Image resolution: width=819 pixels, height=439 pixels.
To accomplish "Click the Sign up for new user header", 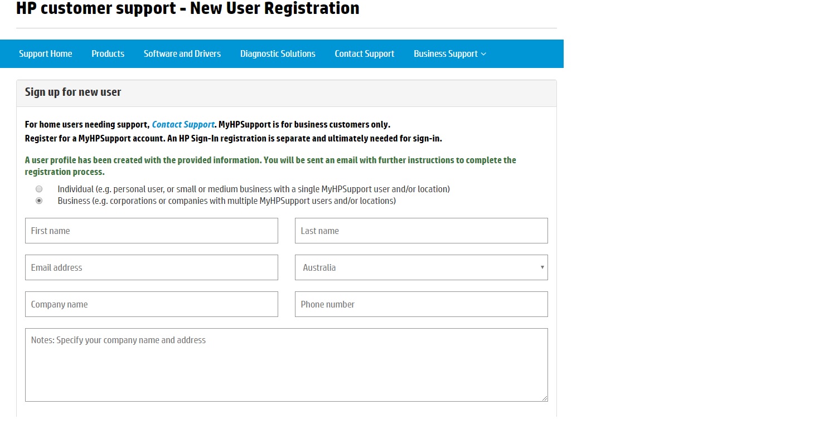I will (x=72, y=92).
